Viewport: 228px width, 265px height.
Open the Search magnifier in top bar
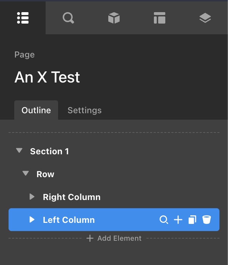coord(68,18)
